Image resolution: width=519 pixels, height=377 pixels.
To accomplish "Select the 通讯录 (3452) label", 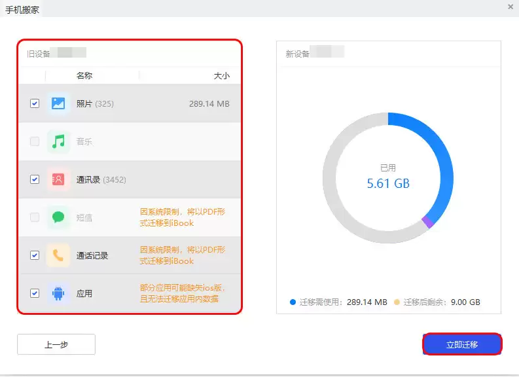I will 101,180.
